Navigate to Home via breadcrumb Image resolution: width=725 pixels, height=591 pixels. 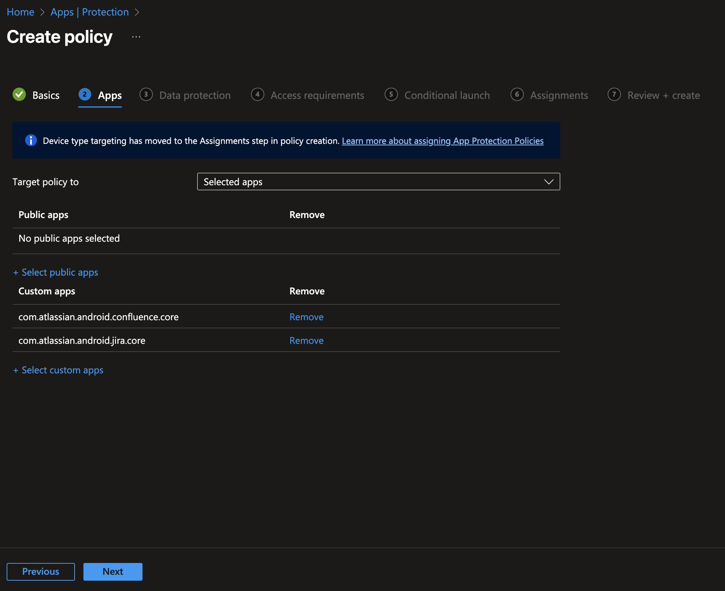point(20,11)
